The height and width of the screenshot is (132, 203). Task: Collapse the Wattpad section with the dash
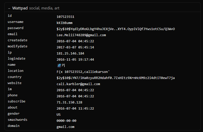tap(9, 8)
